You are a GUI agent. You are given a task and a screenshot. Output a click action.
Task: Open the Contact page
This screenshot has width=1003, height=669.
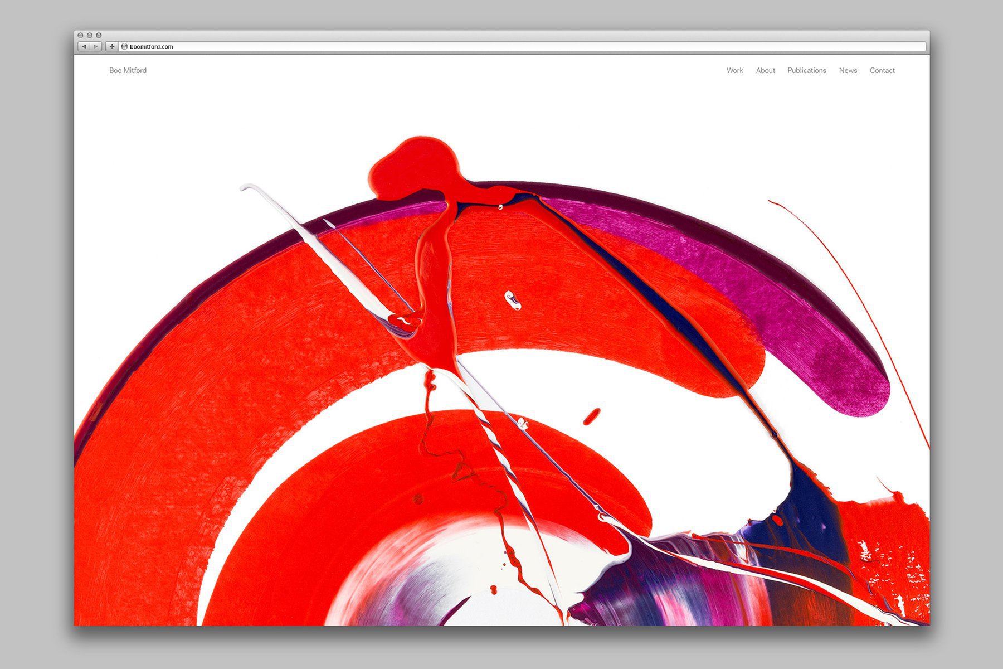(x=882, y=70)
